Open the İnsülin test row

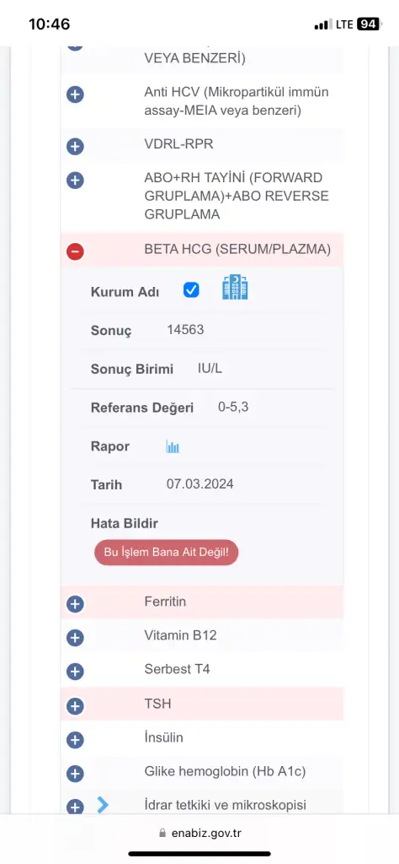[202, 738]
